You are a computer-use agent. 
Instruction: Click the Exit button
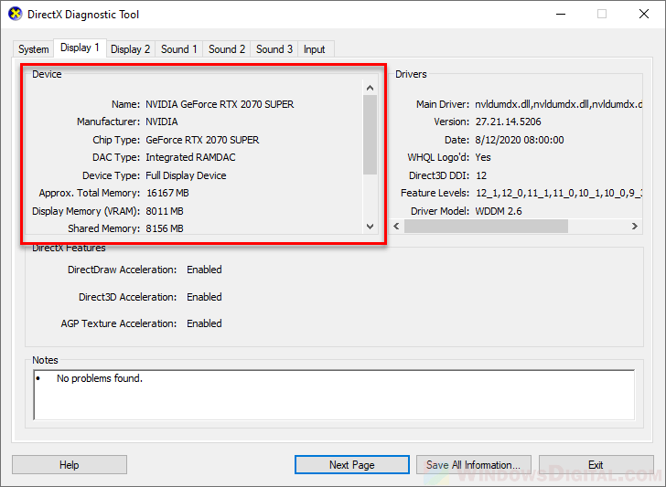click(x=596, y=465)
